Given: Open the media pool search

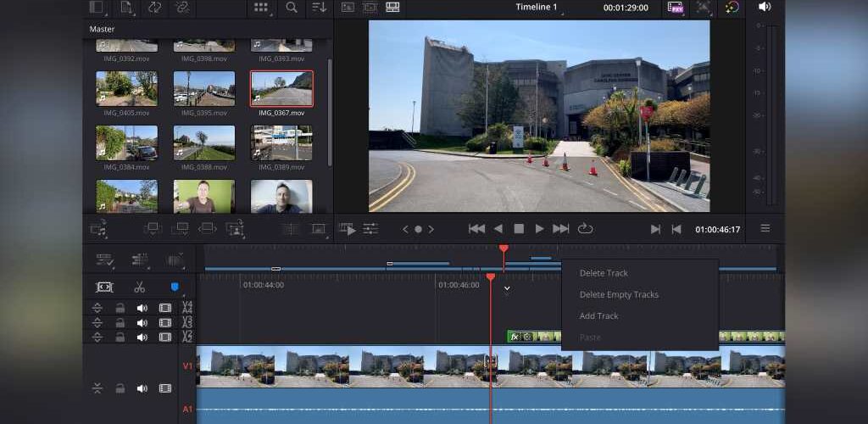Looking at the screenshot, I should click(x=292, y=7).
